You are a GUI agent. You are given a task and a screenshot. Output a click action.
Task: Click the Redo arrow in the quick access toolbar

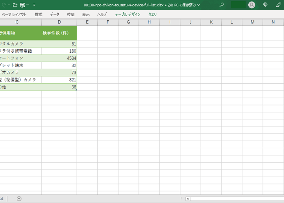coord(4,5)
